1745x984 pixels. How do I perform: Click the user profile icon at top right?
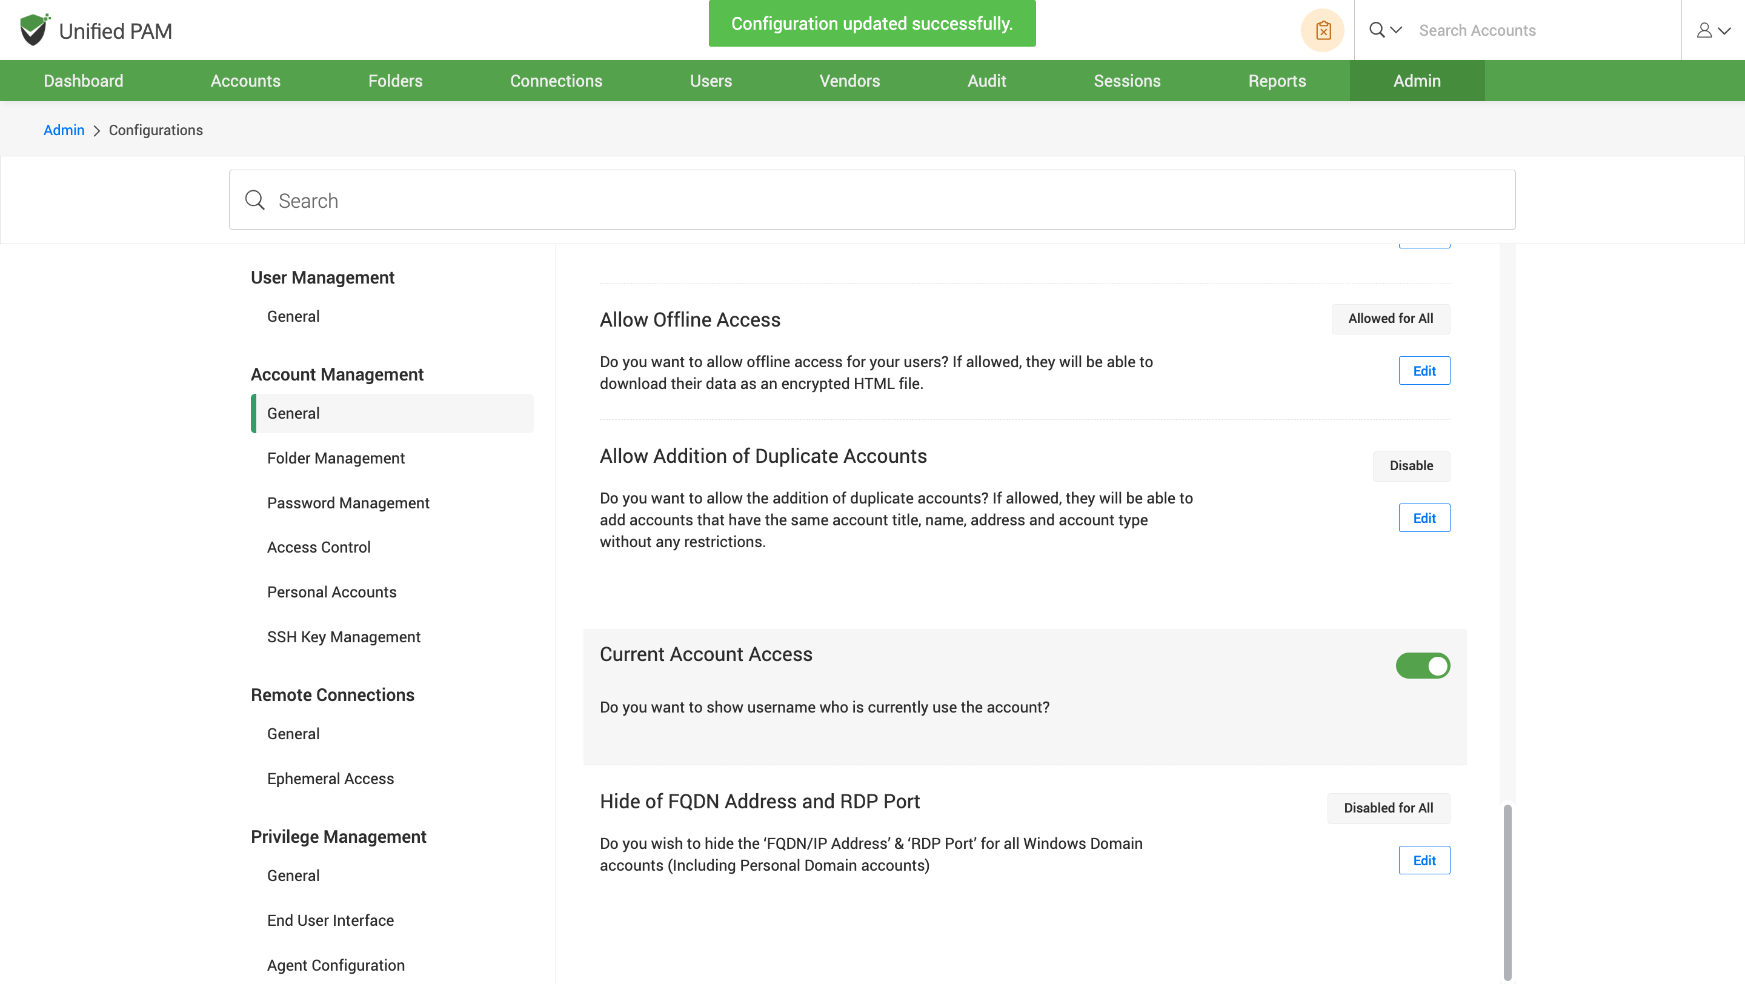(1704, 30)
